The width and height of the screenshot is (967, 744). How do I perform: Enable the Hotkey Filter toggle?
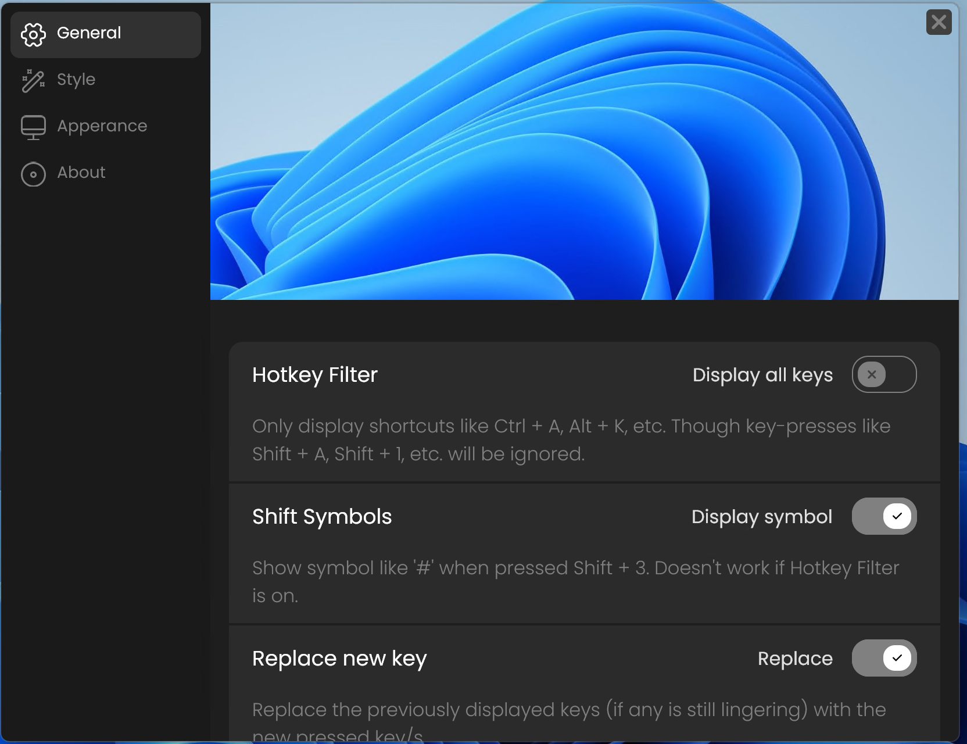pyautogui.click(x=884, y=374)
